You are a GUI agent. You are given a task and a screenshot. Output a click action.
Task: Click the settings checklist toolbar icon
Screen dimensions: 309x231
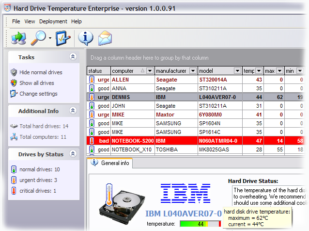pos(63,38)
